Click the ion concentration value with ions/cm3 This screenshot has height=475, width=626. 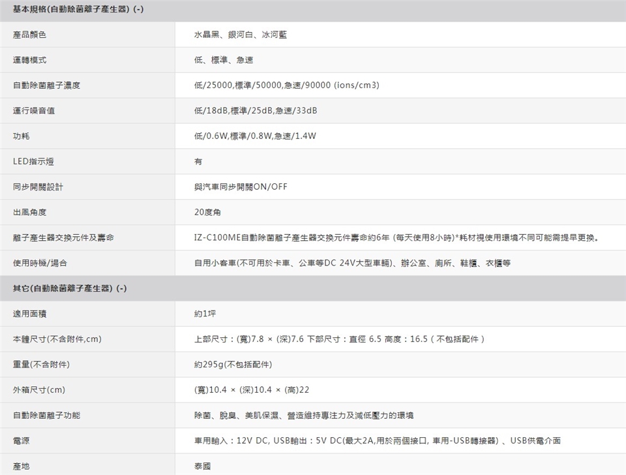point(286,85)
